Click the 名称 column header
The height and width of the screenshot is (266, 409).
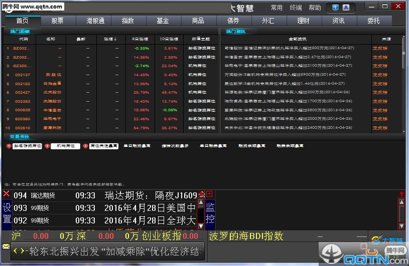[x=51, y=39]
